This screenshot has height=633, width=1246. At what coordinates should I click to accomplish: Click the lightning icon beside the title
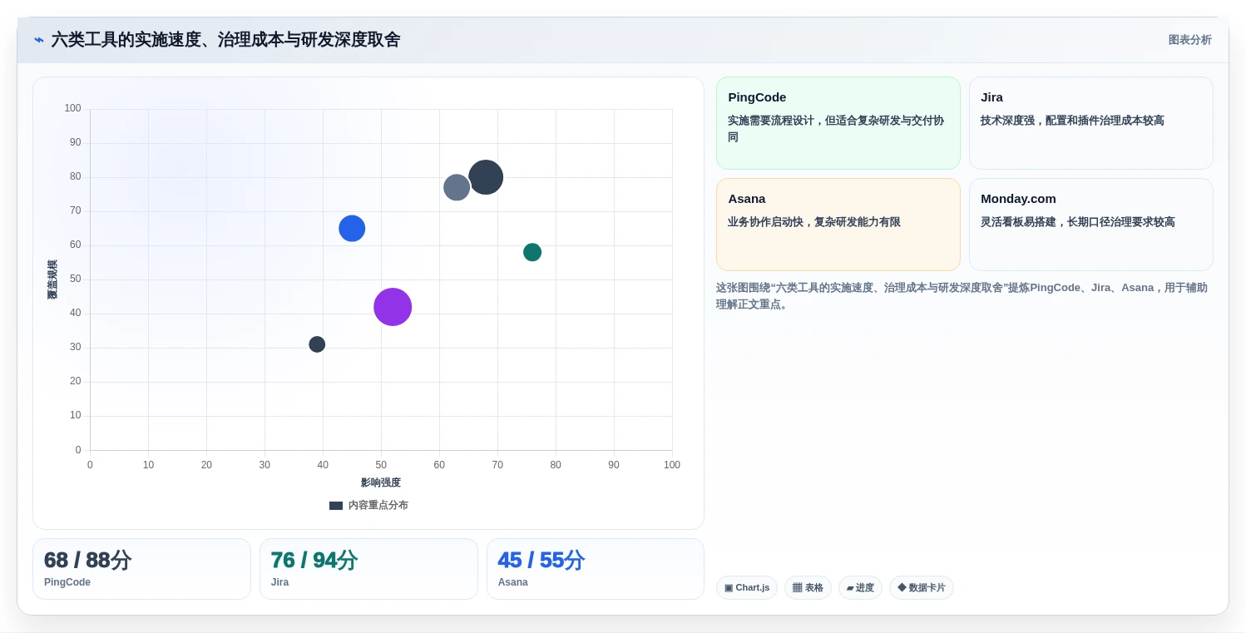[x=39, y=40]
